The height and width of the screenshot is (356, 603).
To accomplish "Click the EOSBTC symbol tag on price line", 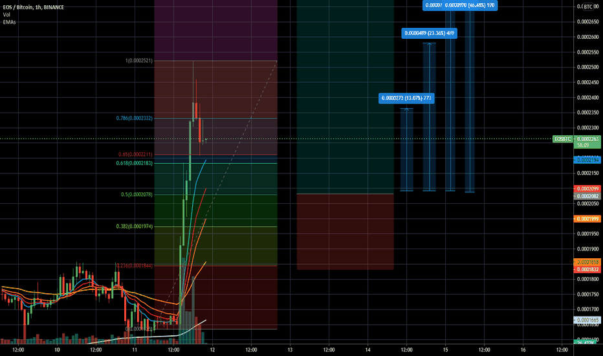I will click(562, 139).
